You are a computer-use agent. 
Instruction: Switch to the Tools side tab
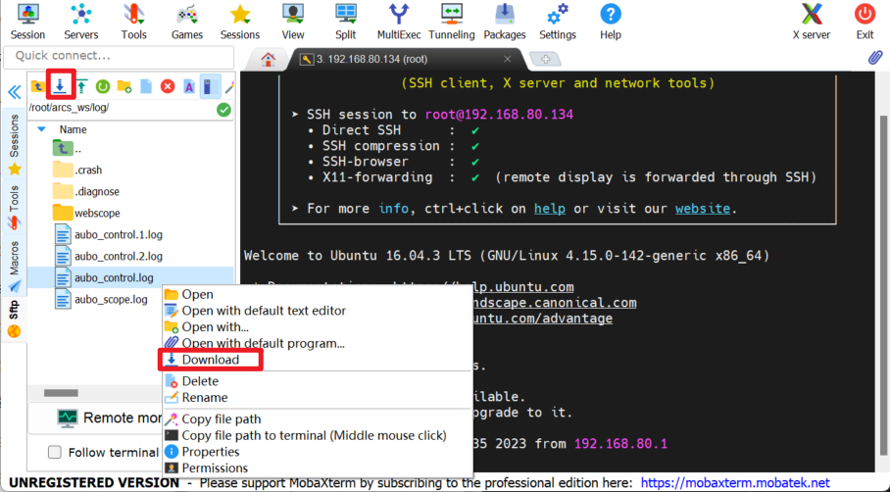point(14,207)
